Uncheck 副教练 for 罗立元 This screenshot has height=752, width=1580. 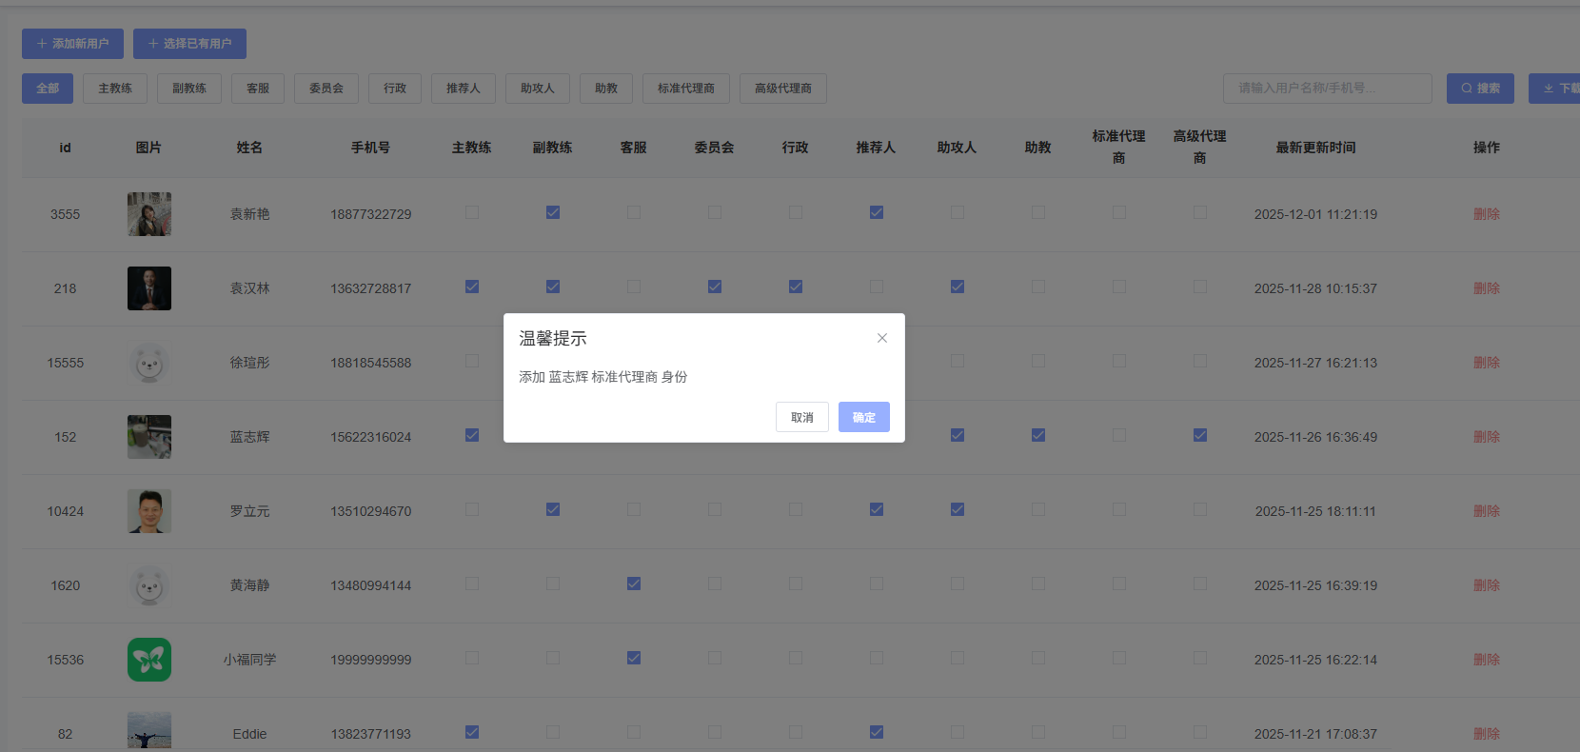[x=553, y=509]
